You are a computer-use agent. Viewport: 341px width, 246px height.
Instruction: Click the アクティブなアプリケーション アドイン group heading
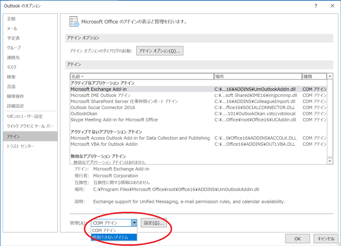point(102,83)
